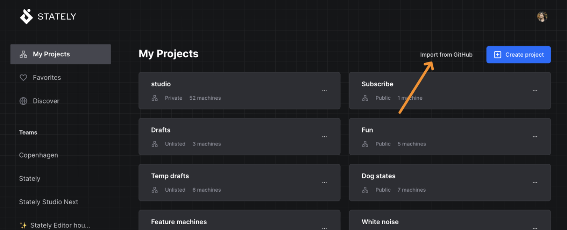
Task: Click the machines icon on the studio card
Action: pos(154,98)
